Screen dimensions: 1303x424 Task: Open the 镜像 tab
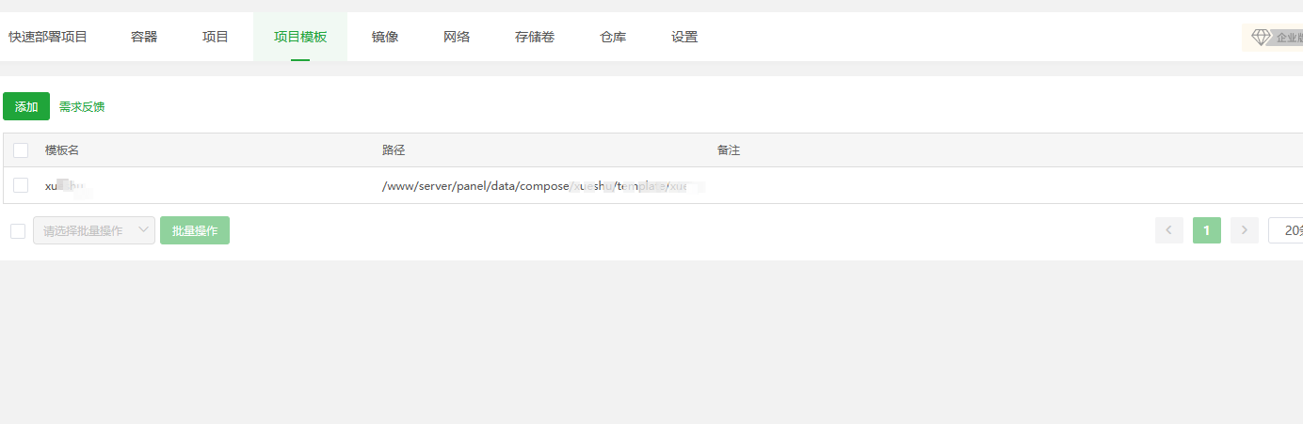[x=385, y=38]
